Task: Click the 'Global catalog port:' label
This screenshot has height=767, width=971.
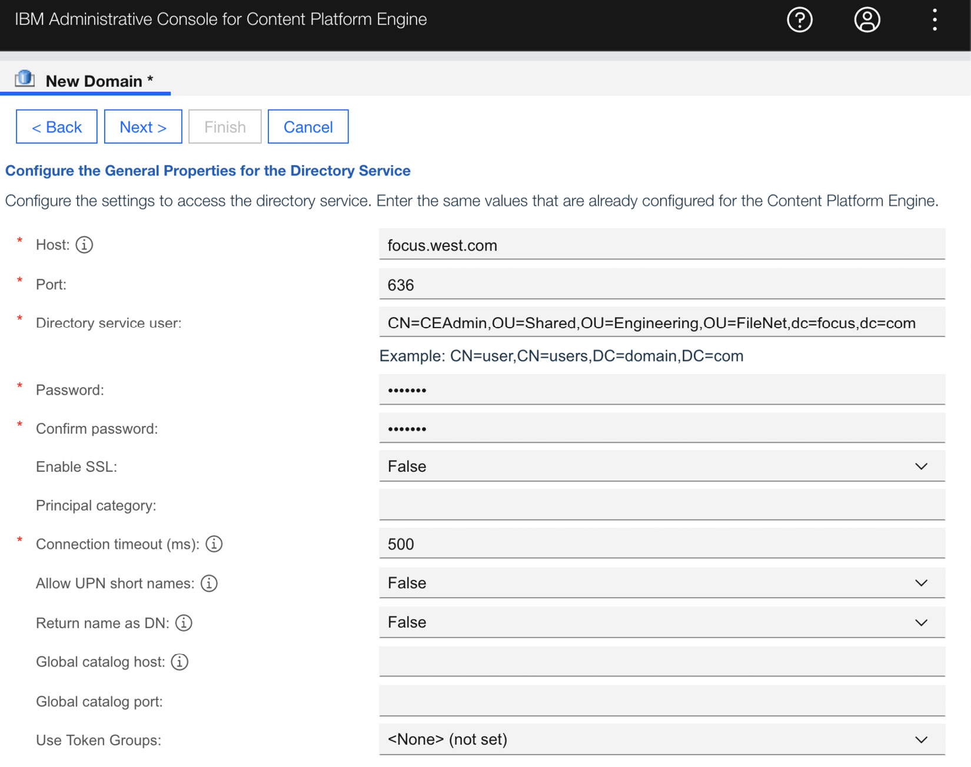Action: click(99, 702)
